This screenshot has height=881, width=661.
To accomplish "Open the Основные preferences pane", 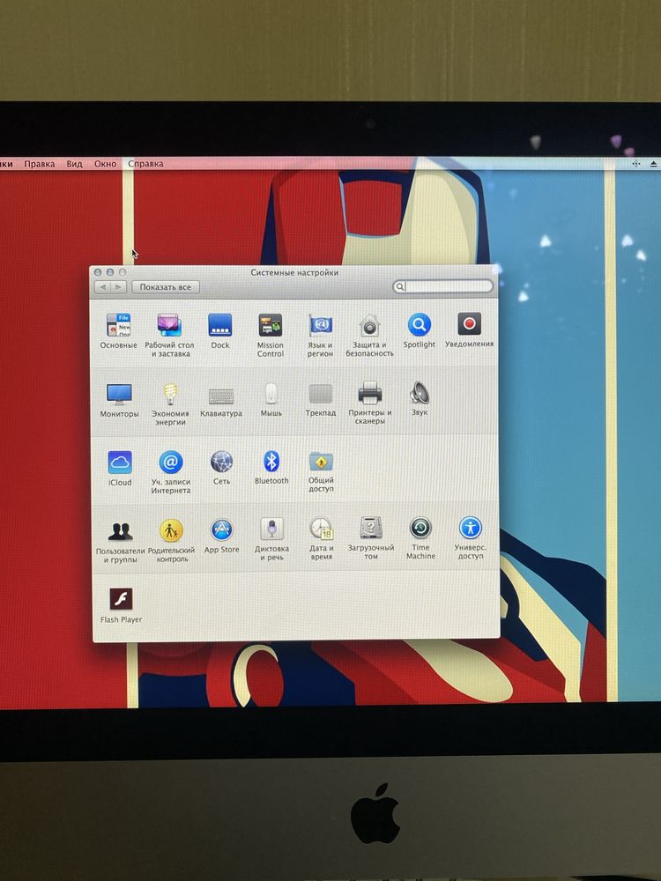I will pos(119,325).
